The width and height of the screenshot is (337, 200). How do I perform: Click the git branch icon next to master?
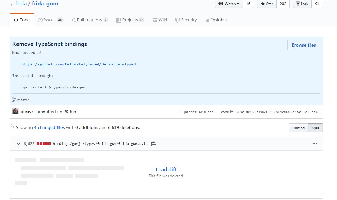(x=14, y=100)
